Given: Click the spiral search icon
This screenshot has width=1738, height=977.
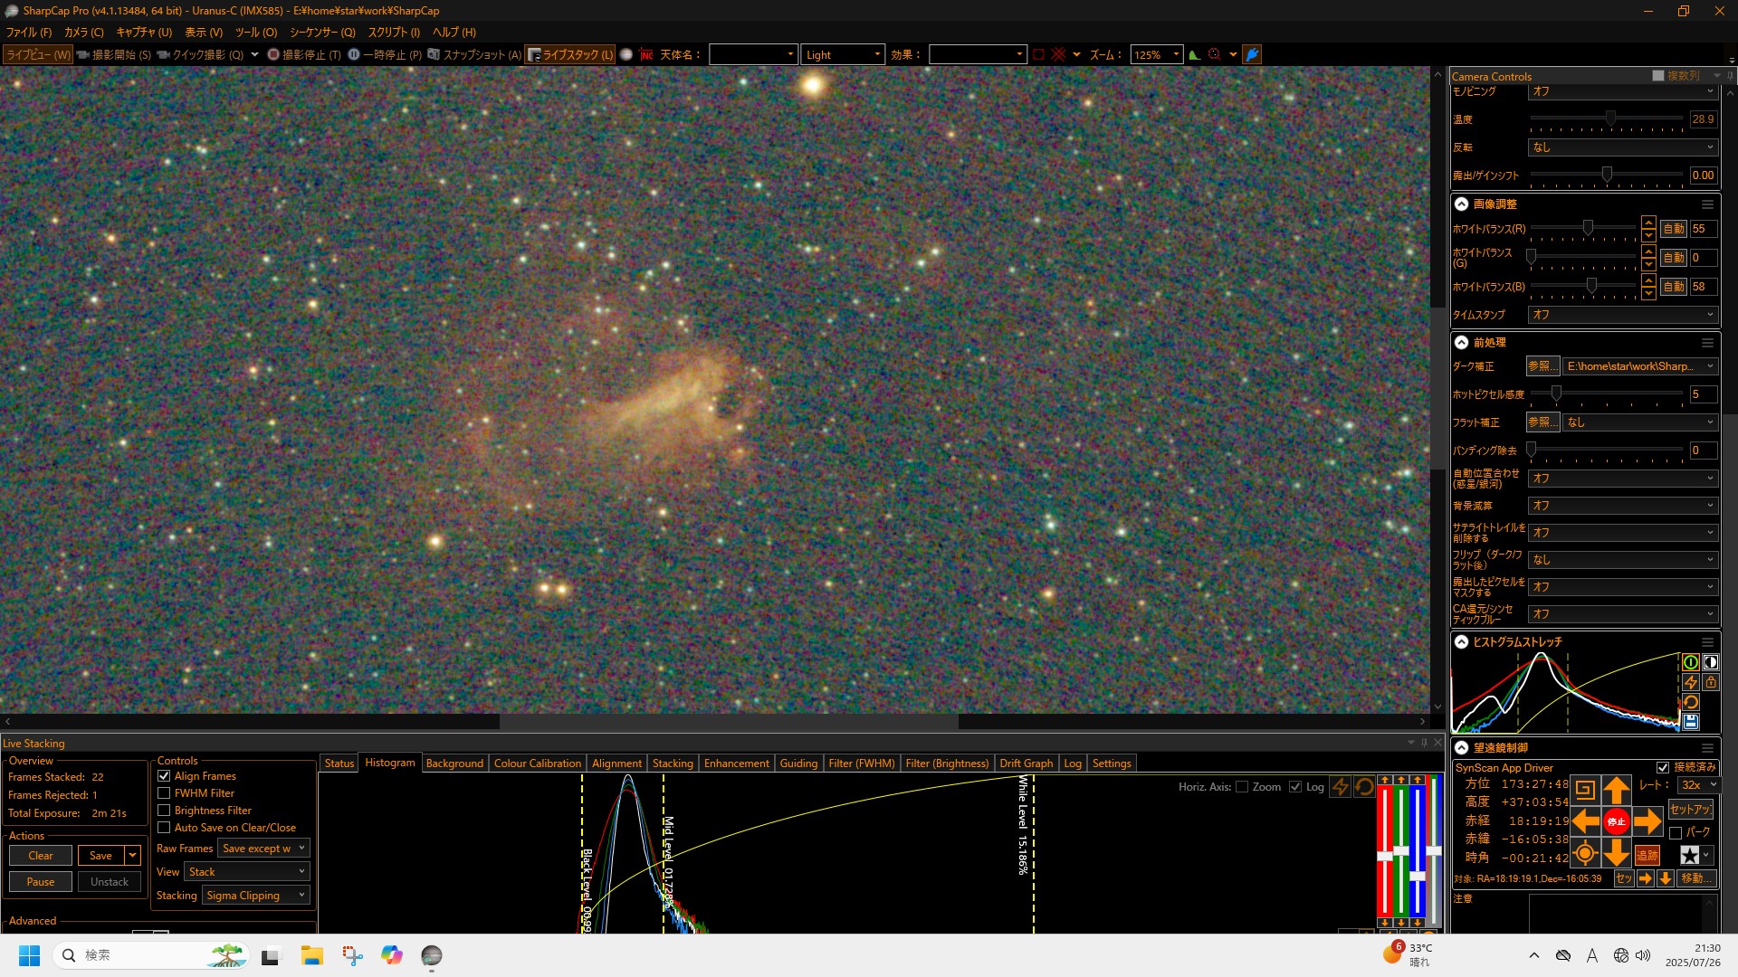Looking at the screenshot, I should [x=1585, y=791].
